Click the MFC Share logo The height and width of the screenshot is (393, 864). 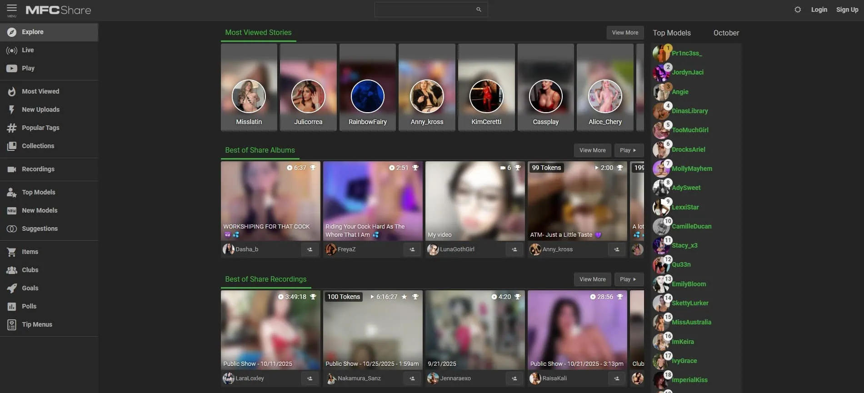[58, 10]
